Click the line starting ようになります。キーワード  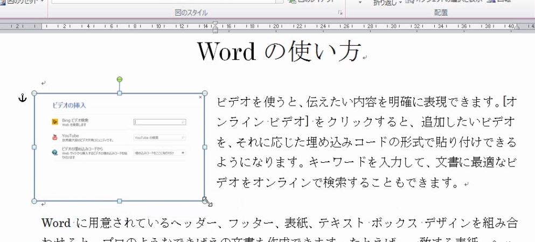366,162
